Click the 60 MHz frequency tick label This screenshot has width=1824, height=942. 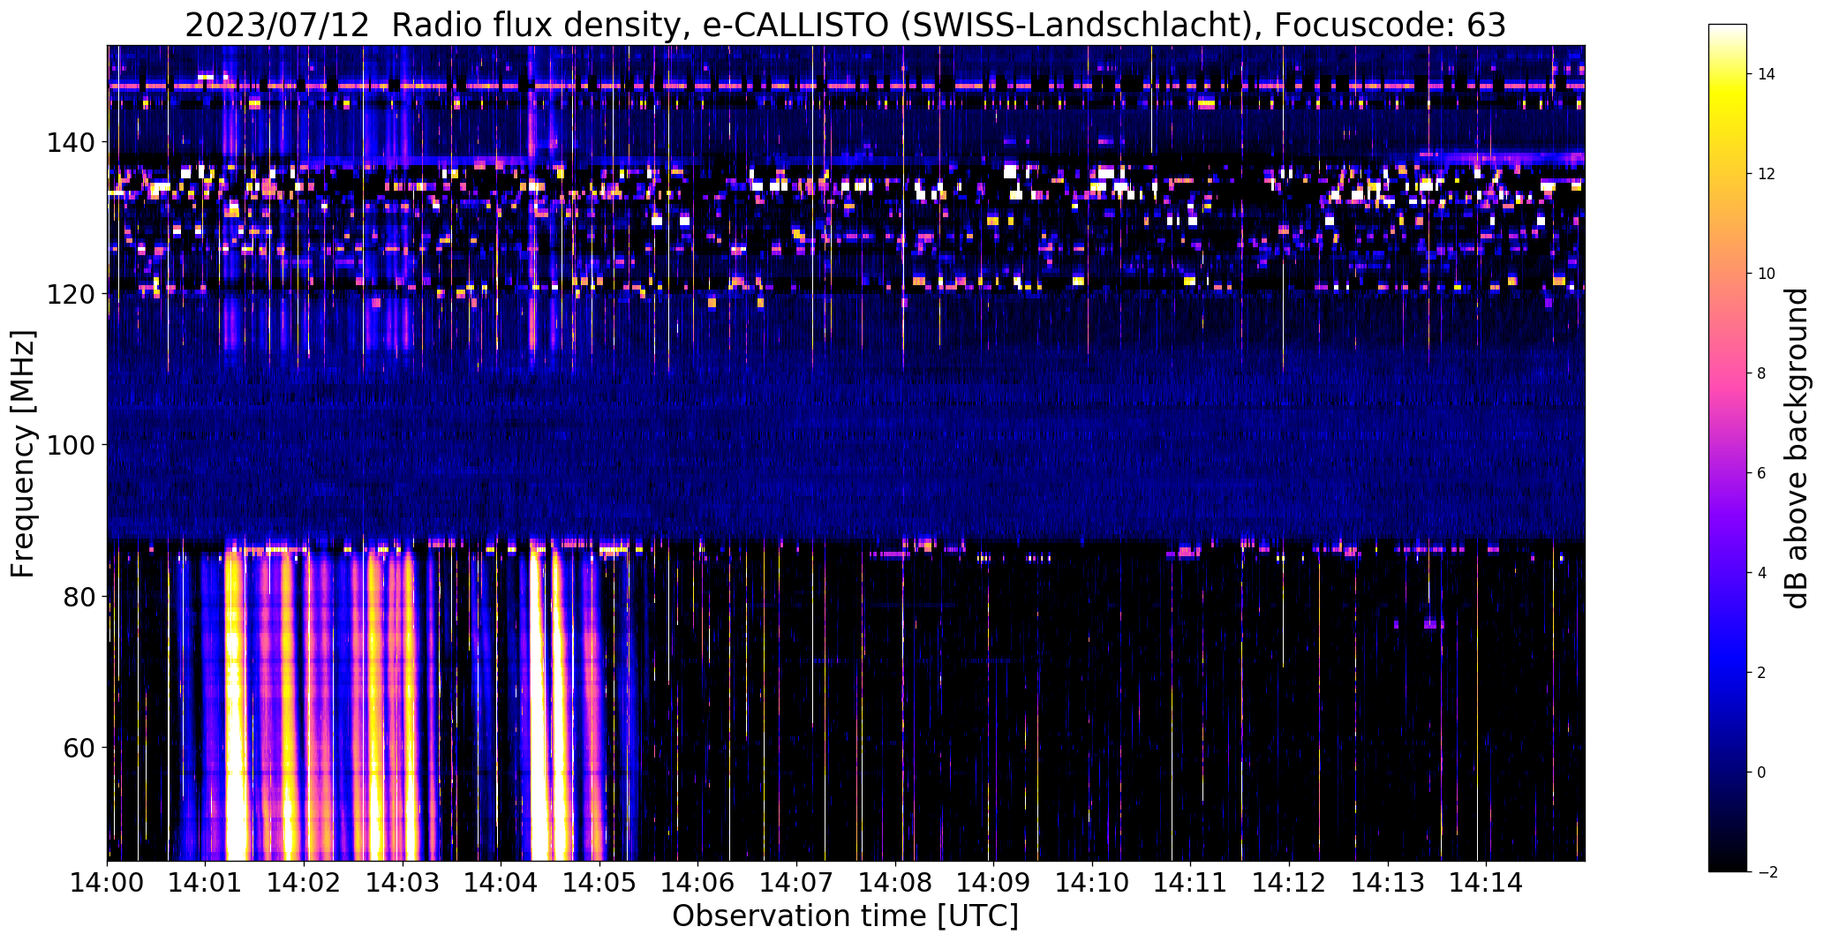[x=79, y=748]
